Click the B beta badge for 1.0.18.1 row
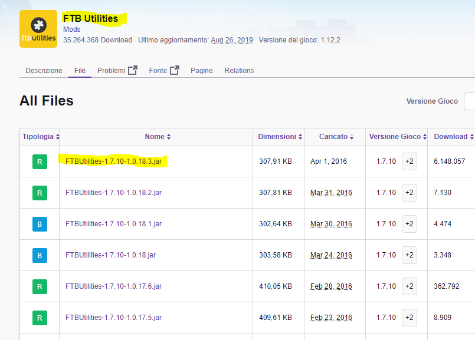The width and height of the screenshot is (475, 340). coord(40,224)
